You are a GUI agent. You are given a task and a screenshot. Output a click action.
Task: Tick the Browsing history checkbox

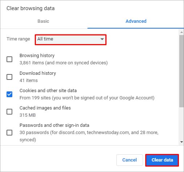click(x=9, y=59)
